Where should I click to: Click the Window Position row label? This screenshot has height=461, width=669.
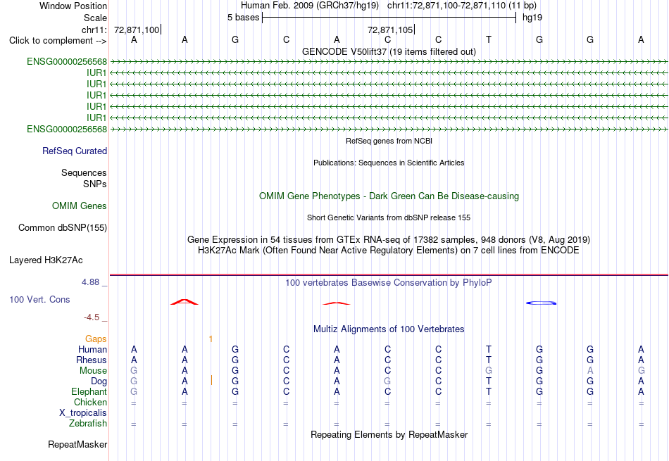click(x=73, y=6)
